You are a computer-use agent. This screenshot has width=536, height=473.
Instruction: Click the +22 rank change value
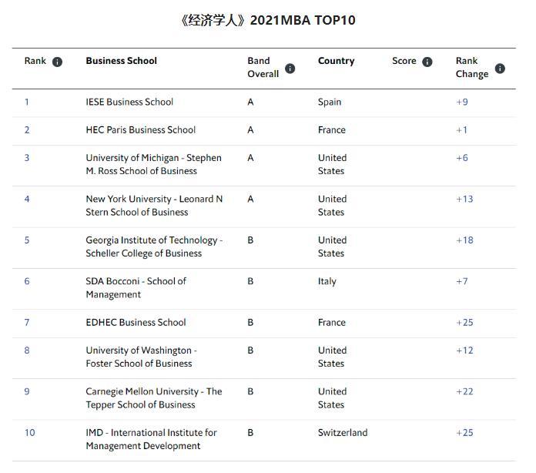pyautogui.click(x=464, y=391)
